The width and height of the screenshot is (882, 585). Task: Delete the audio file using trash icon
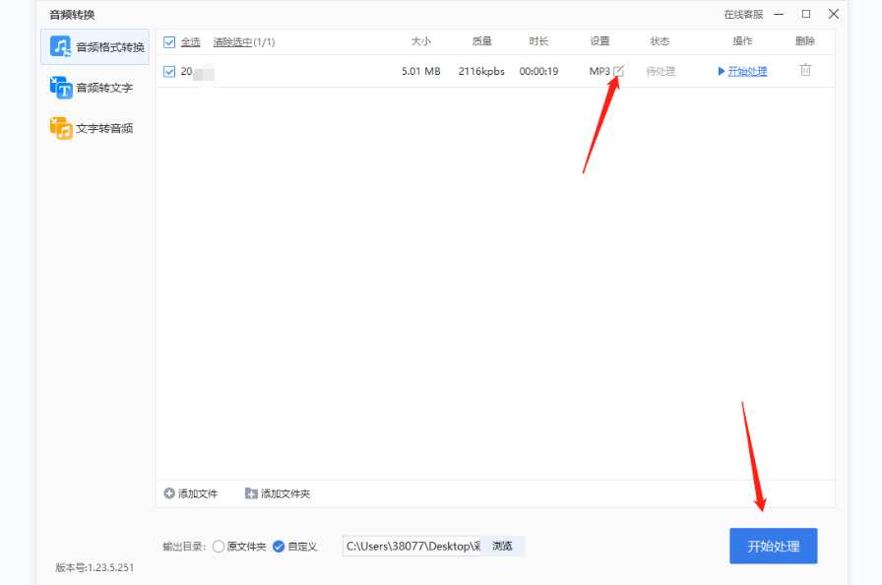tap(804, 70)
